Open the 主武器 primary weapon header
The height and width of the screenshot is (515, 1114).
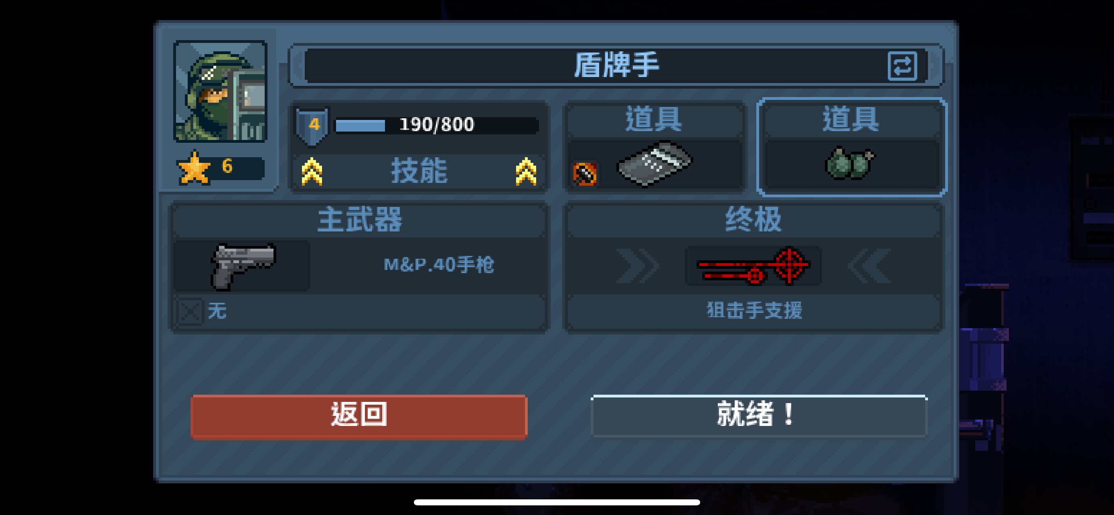pyautogui.click(x=359, y=220)
